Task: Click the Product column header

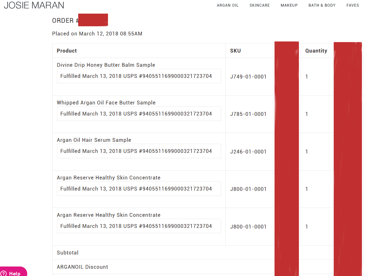Action: (67, 51)
